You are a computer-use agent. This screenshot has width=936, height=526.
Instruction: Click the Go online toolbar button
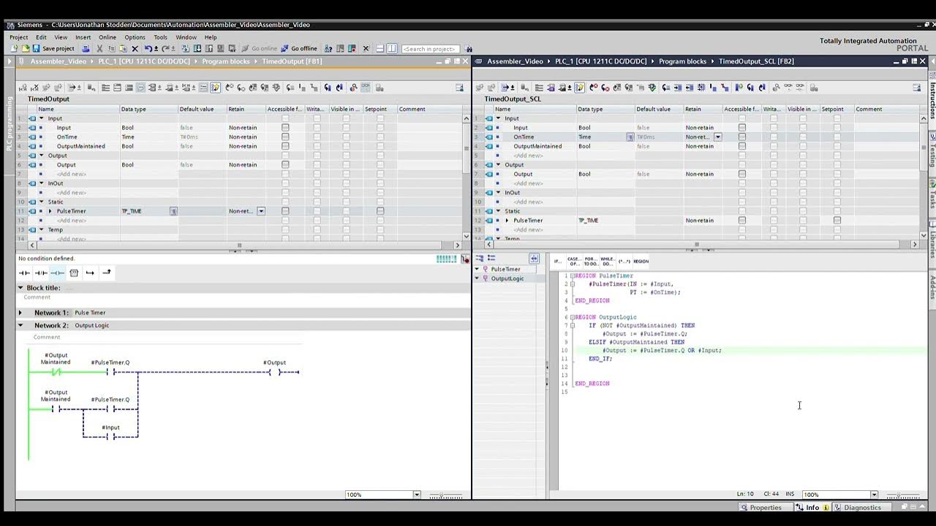(x=260, y=48)
